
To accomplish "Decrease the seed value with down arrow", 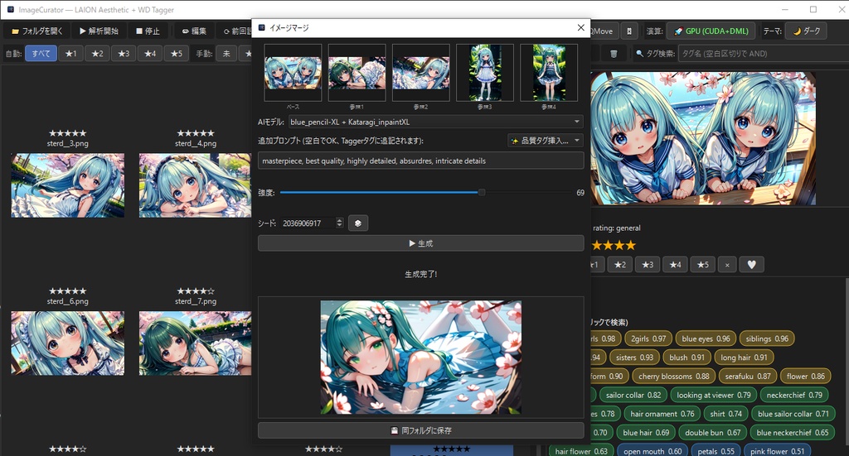I will [339, 226].
